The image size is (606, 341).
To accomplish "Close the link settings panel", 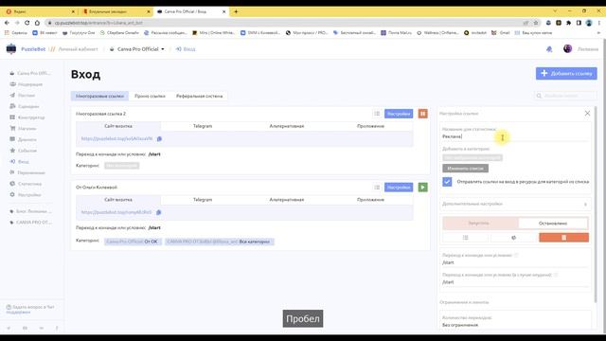I will [587, 114].
